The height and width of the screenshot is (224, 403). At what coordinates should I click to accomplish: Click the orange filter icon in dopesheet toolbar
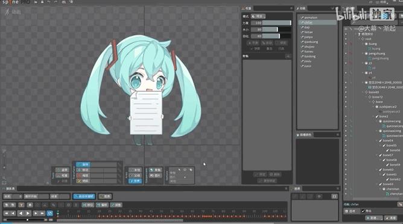click(21, 205)
